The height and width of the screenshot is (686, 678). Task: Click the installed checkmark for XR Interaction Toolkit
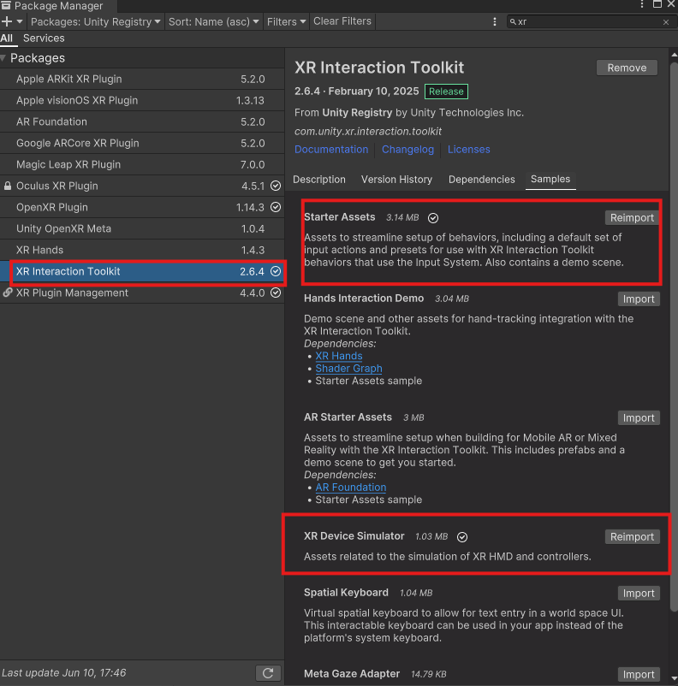[x=276, y=272]
